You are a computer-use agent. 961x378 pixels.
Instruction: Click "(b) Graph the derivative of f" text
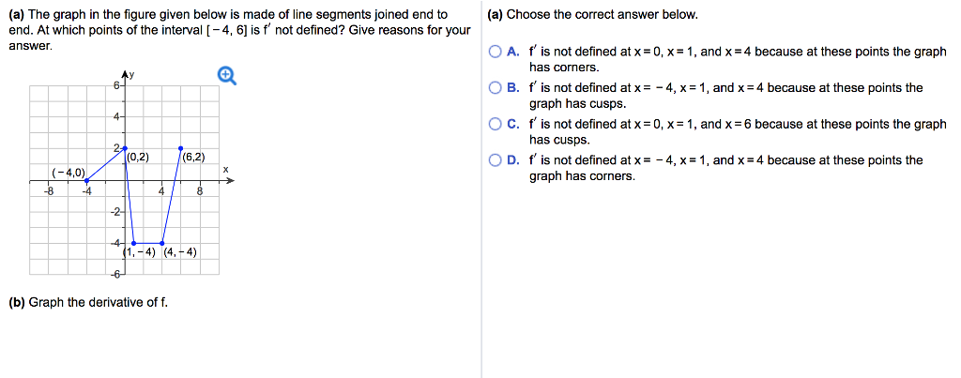tap(89, 302)
